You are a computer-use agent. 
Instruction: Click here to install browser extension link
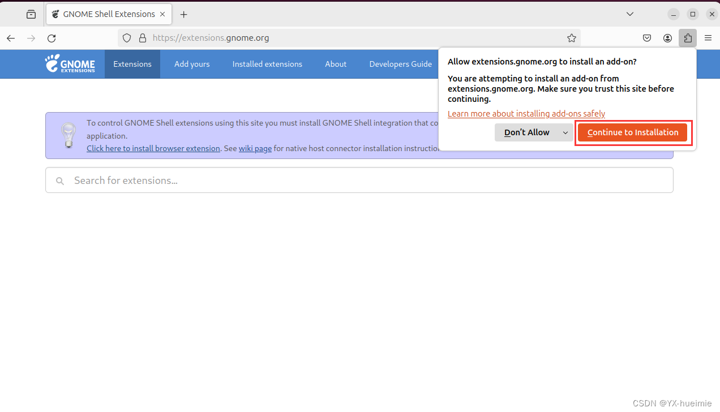tap(153, 148)
